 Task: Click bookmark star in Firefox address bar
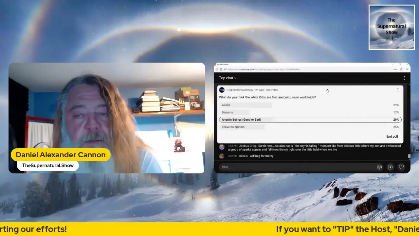(402, 69)
